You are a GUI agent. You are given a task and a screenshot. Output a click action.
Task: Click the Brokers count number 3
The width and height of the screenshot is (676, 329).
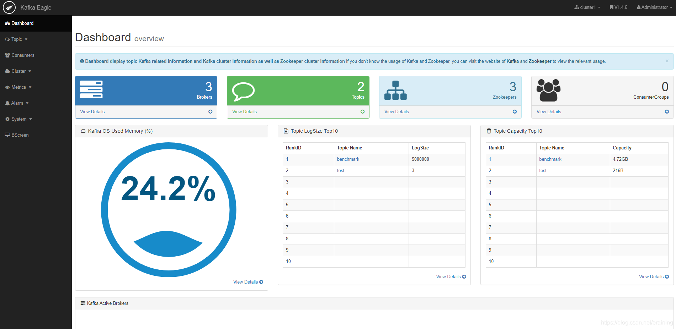[209, 87]
